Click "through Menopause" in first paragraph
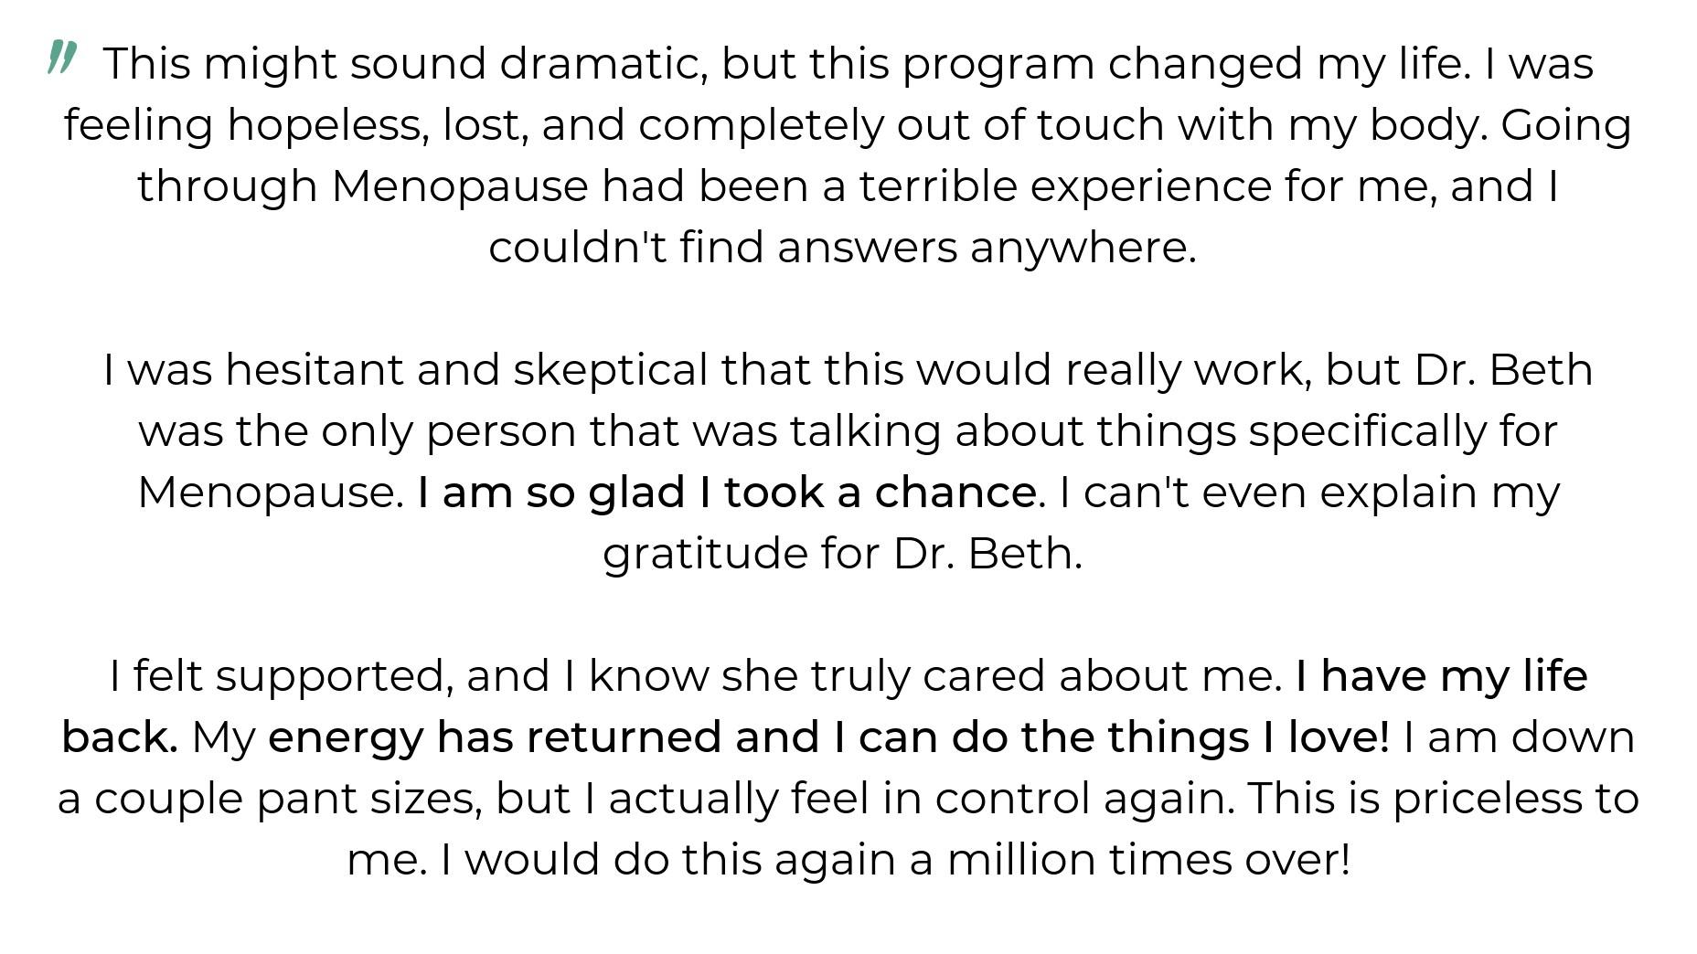This screenshot has height=954, width=1697. [363, 186]
